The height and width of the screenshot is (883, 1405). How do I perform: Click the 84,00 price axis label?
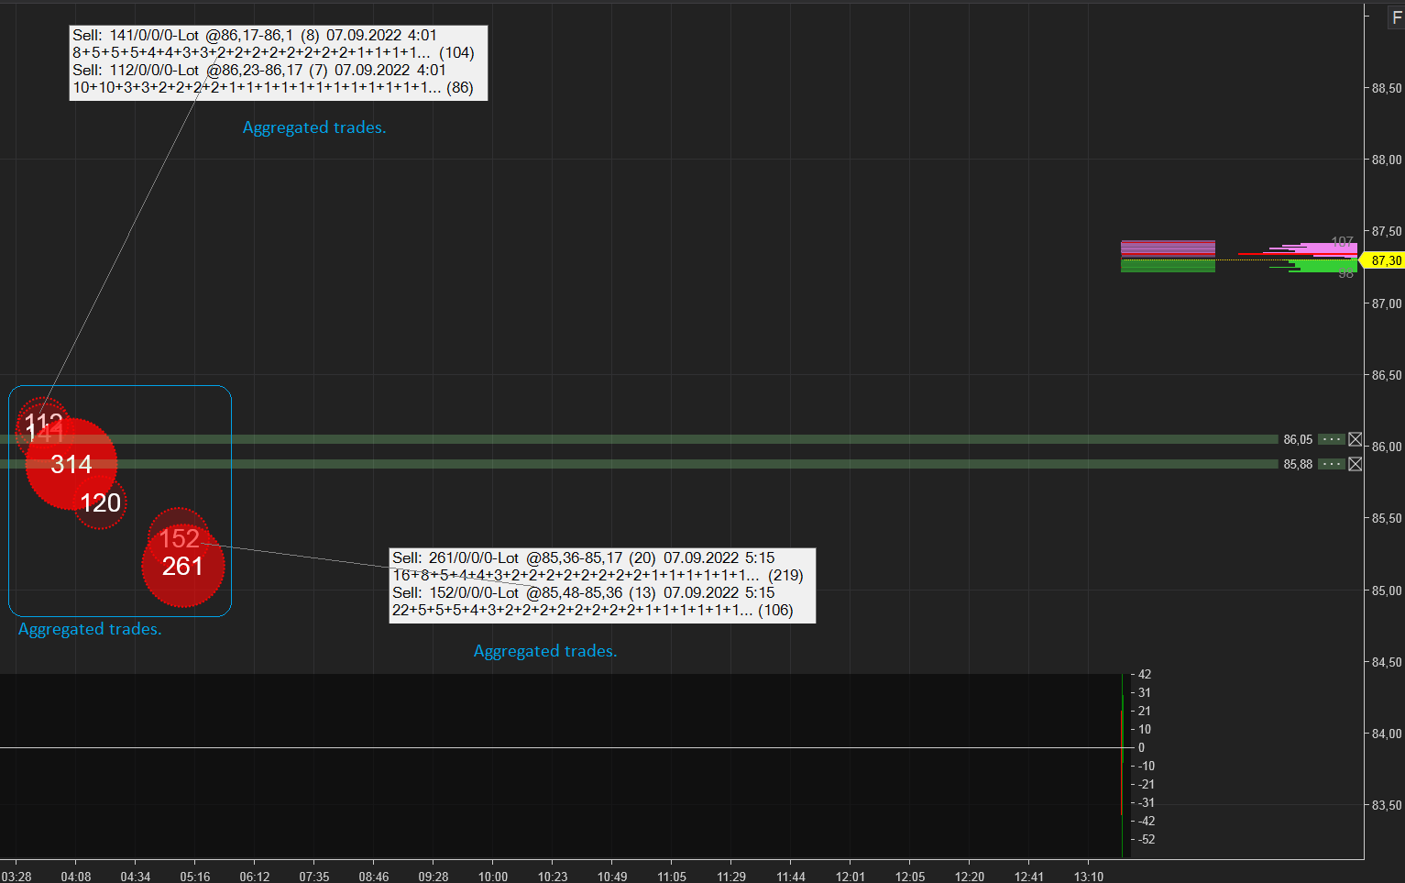coord(1387,734)
